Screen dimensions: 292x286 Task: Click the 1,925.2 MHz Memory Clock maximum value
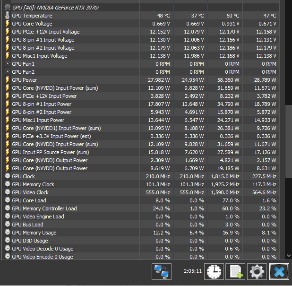tap(225, 184)
